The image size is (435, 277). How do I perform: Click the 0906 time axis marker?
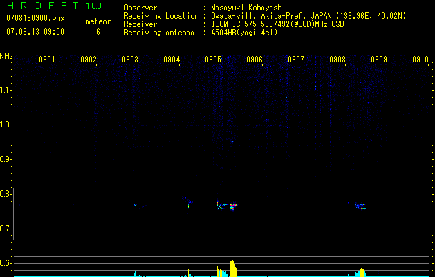click(x=254, y=60)
